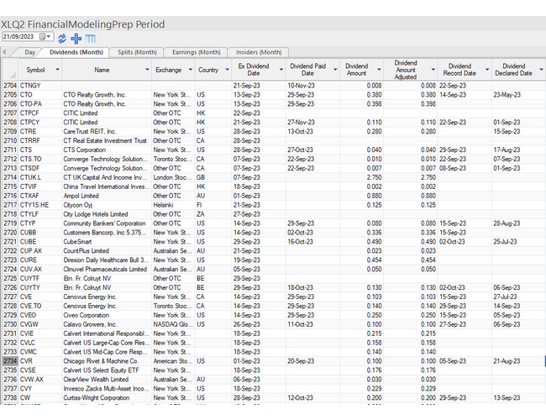Image resolution: width=546 pixels, height=420 pixels.
Task: Open the Name column filter dropdown
Action: click(x=147, y=70)
